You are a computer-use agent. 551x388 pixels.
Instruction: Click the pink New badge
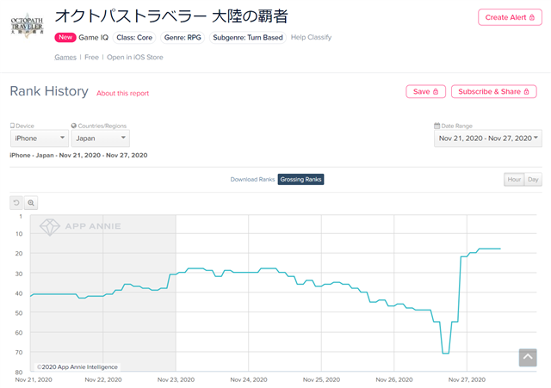pyautogui.click(x=65, y=37)
